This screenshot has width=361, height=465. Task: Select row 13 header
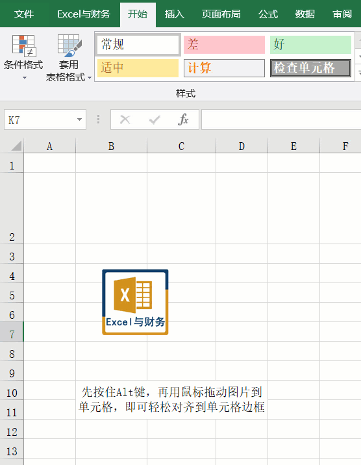click(12, 448)
